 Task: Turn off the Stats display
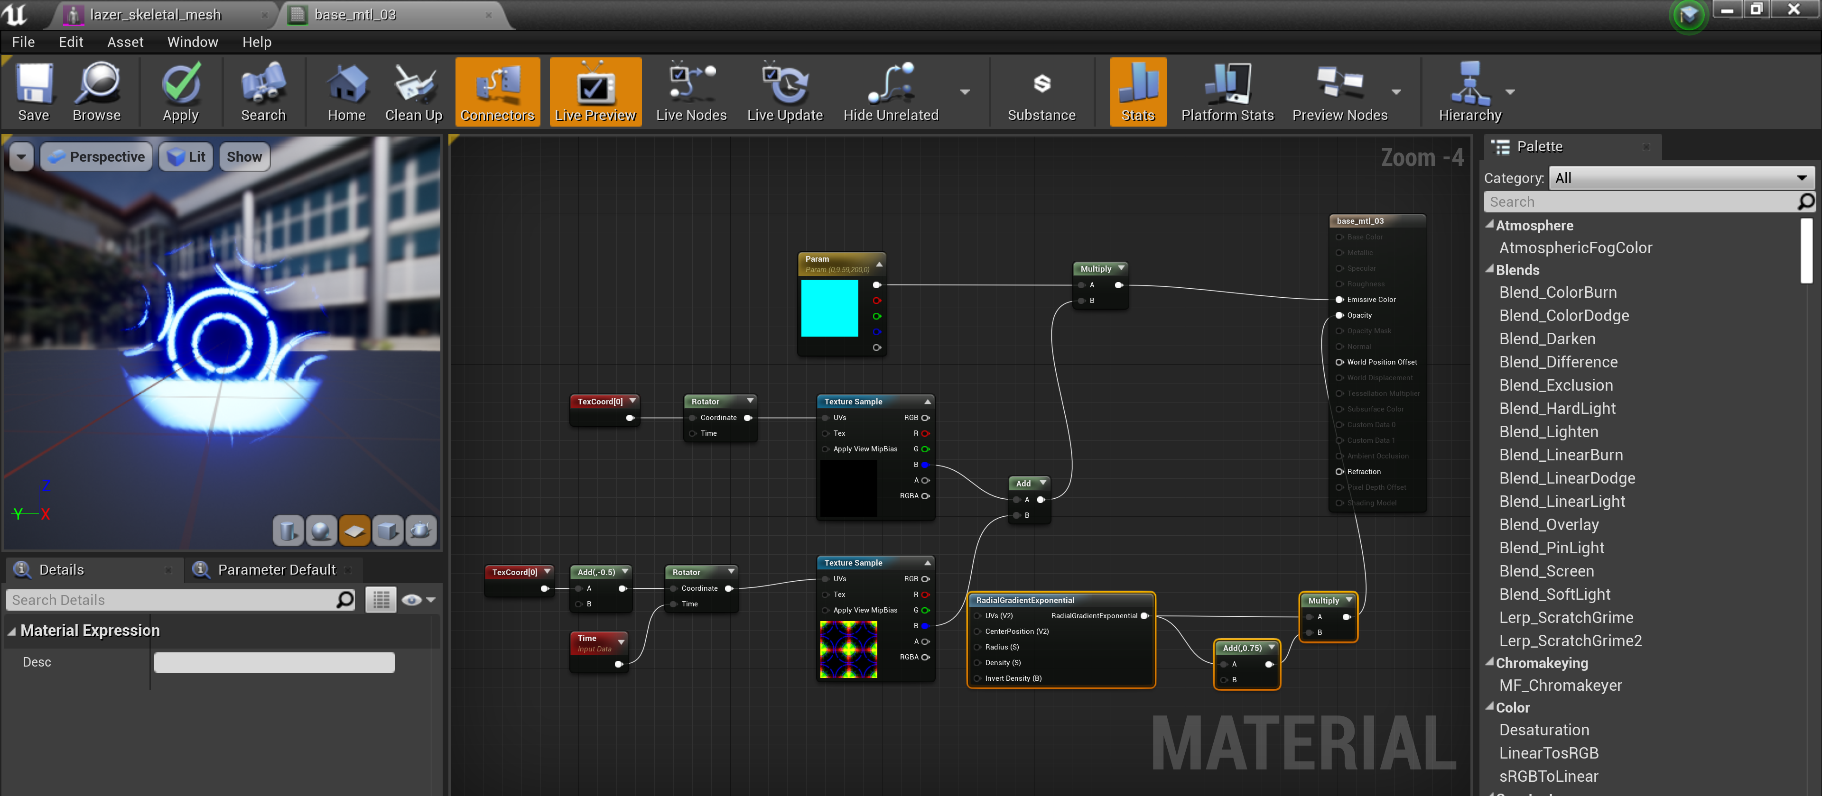pyautogui.click(x=1137, y=92)
